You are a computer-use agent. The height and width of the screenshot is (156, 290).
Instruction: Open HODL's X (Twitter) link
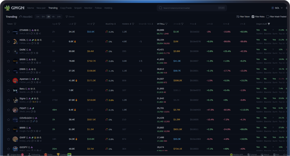[x=35, y=43]
